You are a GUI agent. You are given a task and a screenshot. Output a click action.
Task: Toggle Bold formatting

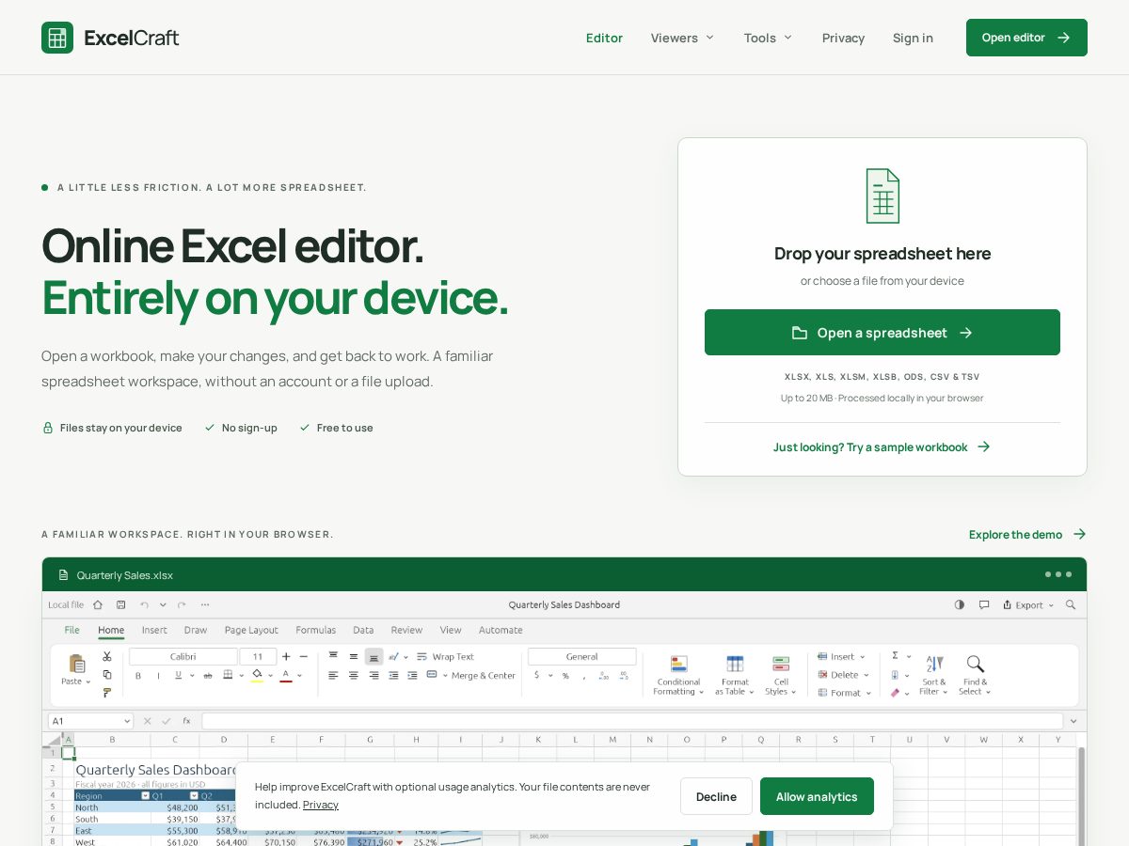point(138,676)
